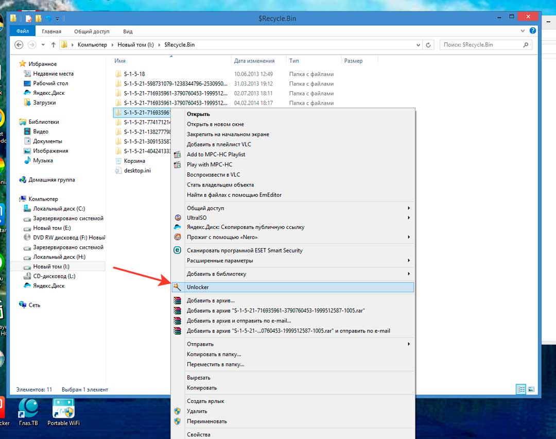The width and height of the screenshot is (556, 439).
Task: Expand the Добавить в библиотеку submenu
Action: click(x=408, y=274)
